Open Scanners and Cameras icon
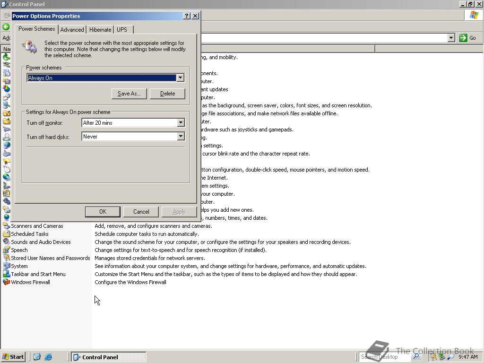The image size is (484, 363). coord(6,226)
